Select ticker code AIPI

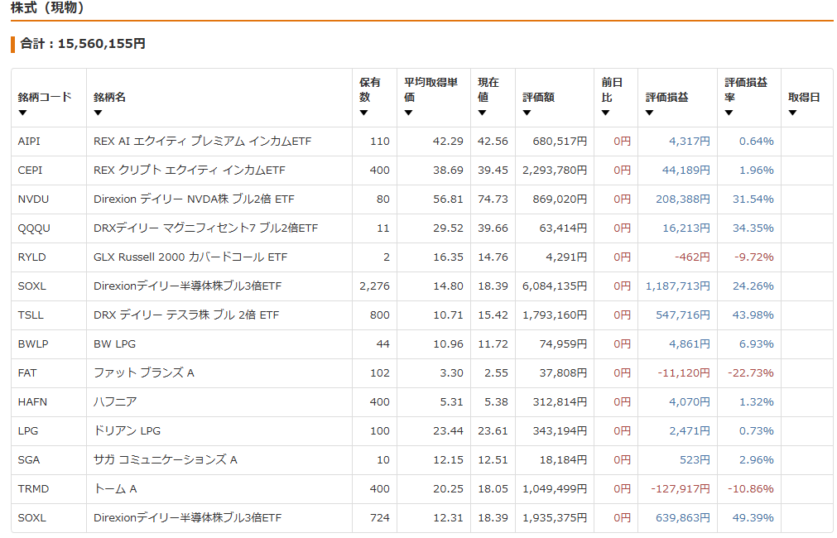(x=29, y=142)
